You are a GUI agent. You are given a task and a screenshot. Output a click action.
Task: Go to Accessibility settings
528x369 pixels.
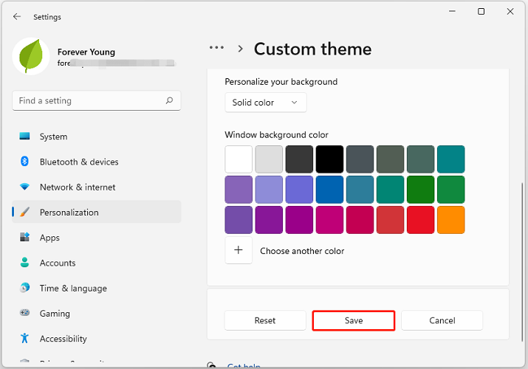pyautogui.click(x=63, y=339)
